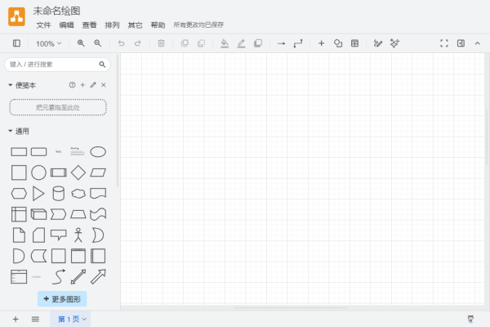Click the zoom in magnifier icon

(x=81, y=43)
